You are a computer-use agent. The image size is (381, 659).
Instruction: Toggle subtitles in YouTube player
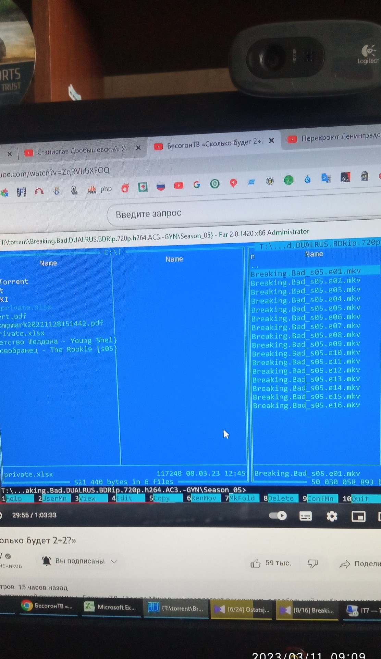(x=305, y=516)
